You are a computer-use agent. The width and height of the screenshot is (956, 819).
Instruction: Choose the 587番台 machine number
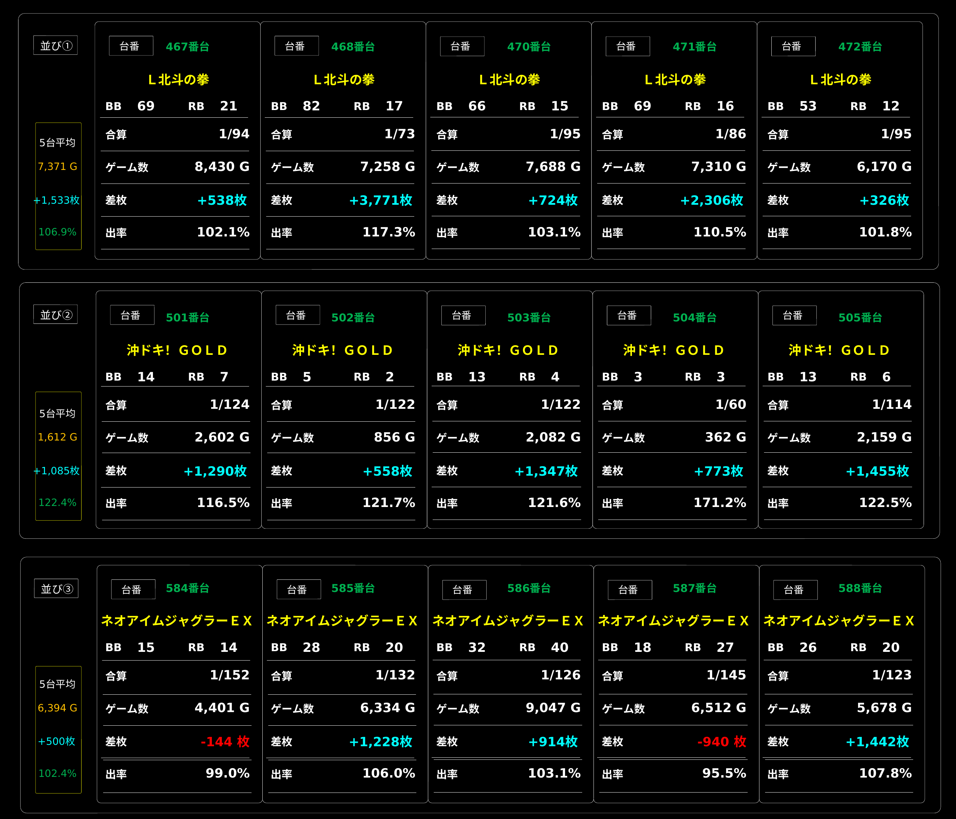(x=695, y=588)
